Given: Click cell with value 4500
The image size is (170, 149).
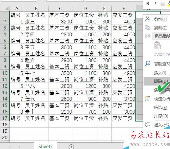Looking at the screenshot, I should (124, 21).
